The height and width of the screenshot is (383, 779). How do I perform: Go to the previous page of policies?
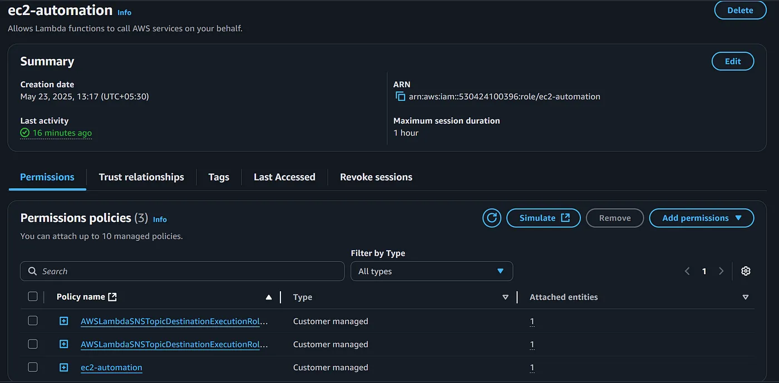click(x=687, y=271)
